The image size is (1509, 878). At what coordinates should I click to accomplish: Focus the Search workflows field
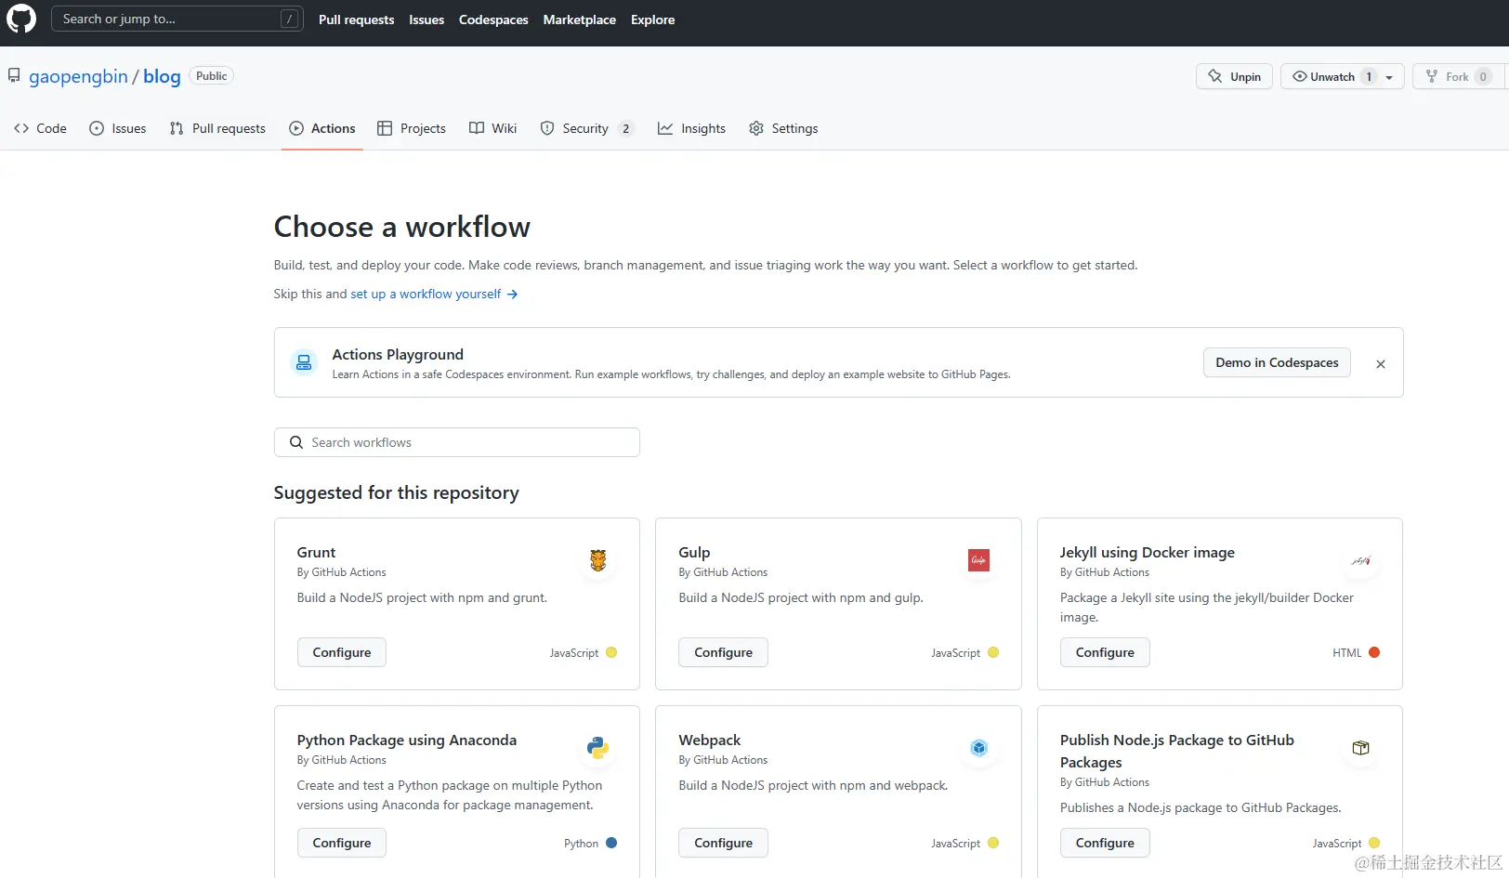456,442
